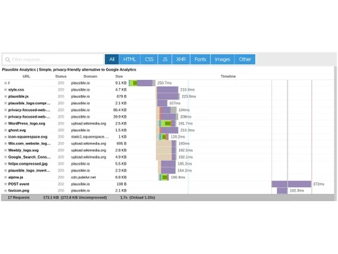This screenshot has height=254, width=338.
Task: Switch to the JS filter tab
Action: tap(165, 60)
